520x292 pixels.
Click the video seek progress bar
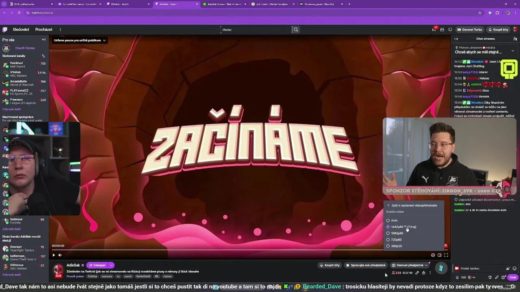point(249,249)
